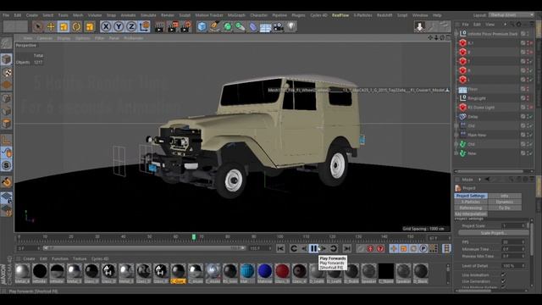Image resolution: width=542 pixels, height=305 pixels.
Task: Click the Scale Project button
Action: (493, 233)
